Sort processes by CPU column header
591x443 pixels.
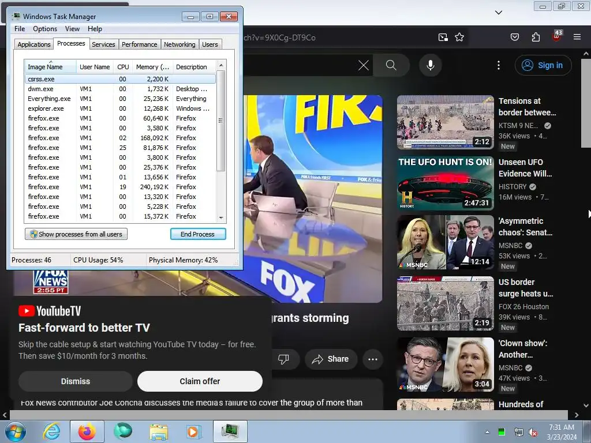(x=123, y=67)
